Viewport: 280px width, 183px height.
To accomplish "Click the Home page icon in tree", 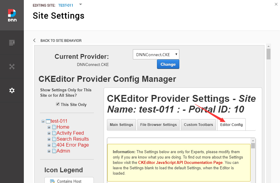I will 54,127.
